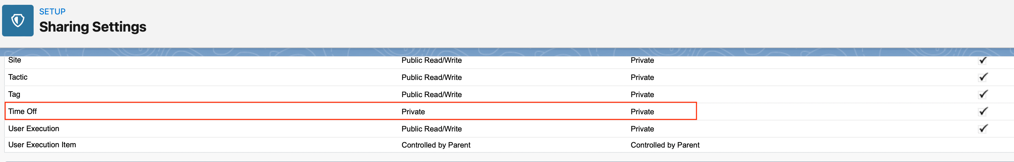Select the Tactic object name
This screenshot has height=162, width=1014.
tap(18, 77)
